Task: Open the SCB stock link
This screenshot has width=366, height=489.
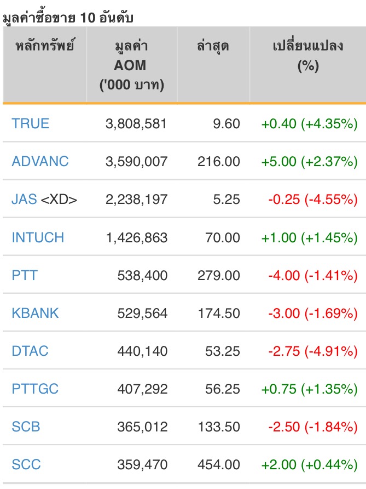Action: tap(26, 427)
